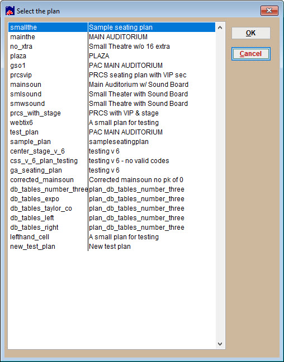
Task: Click the scrollbar up arrow
Action: tap(220, 27)
